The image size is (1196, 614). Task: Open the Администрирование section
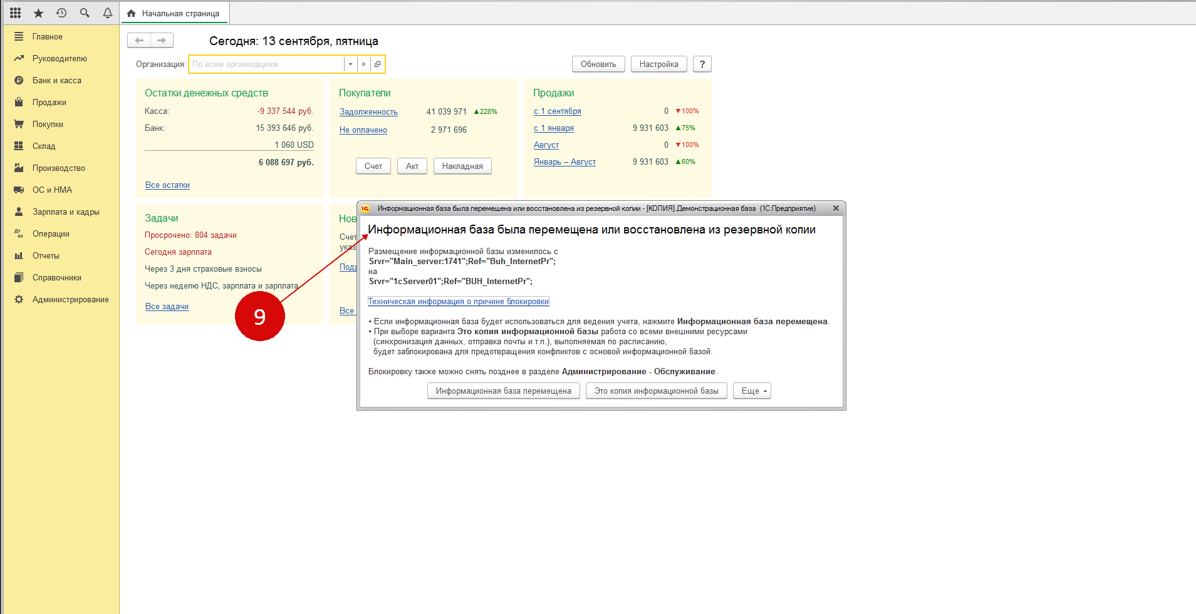point(71,299)
